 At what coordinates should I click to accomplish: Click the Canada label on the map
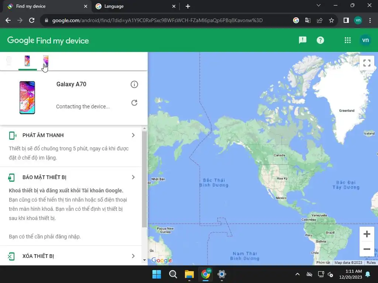pos(279,155)
